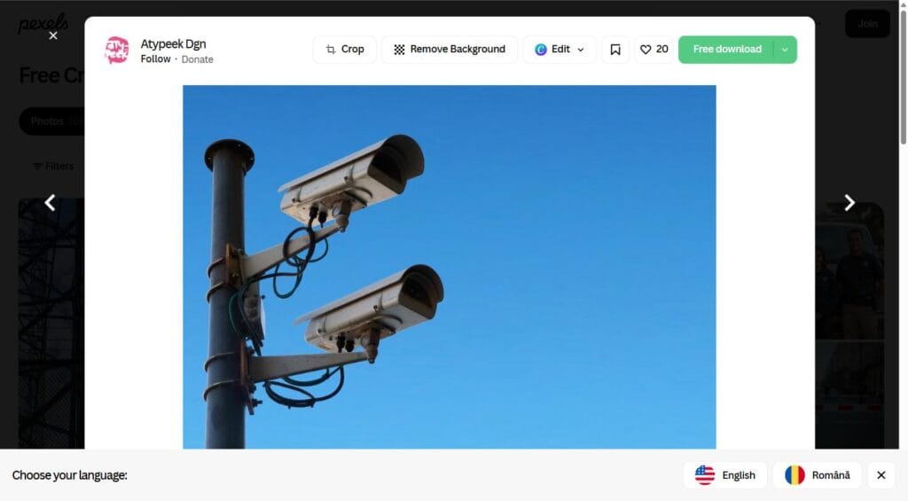Image resolution: width=908 pixels, height=501 pixels.
Task: Select English language
Action: (x=725, y=475)
